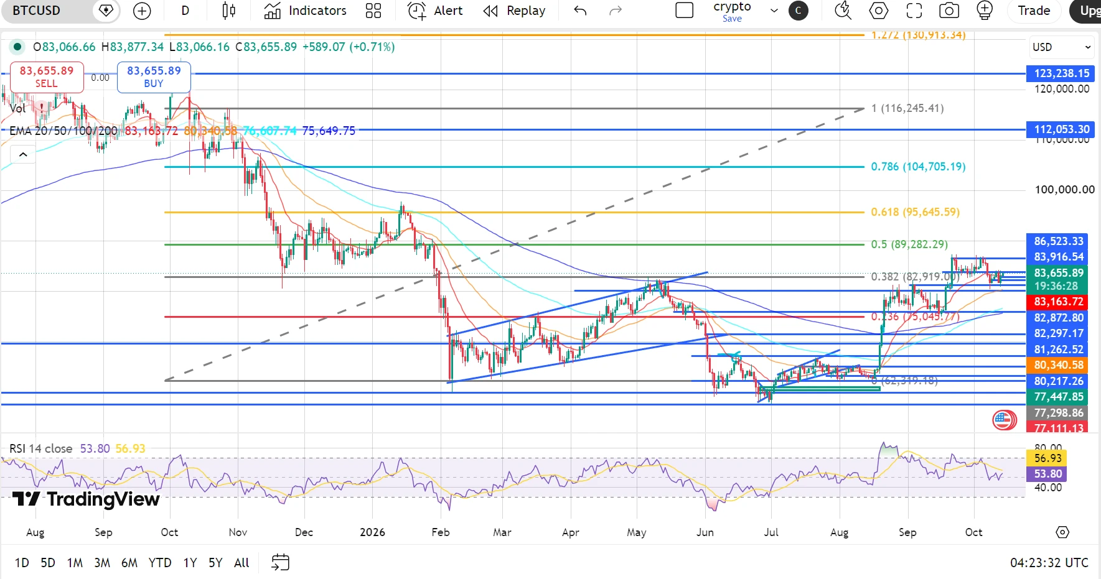
Task: Collapse the indicator legend chevron
Action: [x=23, y=154]
